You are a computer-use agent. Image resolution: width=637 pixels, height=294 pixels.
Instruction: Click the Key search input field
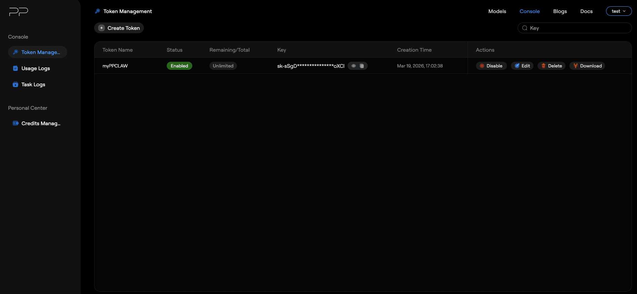coord(574,28)
